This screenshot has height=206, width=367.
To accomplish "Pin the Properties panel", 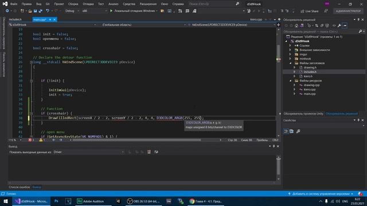I will (x=358, y=120).
